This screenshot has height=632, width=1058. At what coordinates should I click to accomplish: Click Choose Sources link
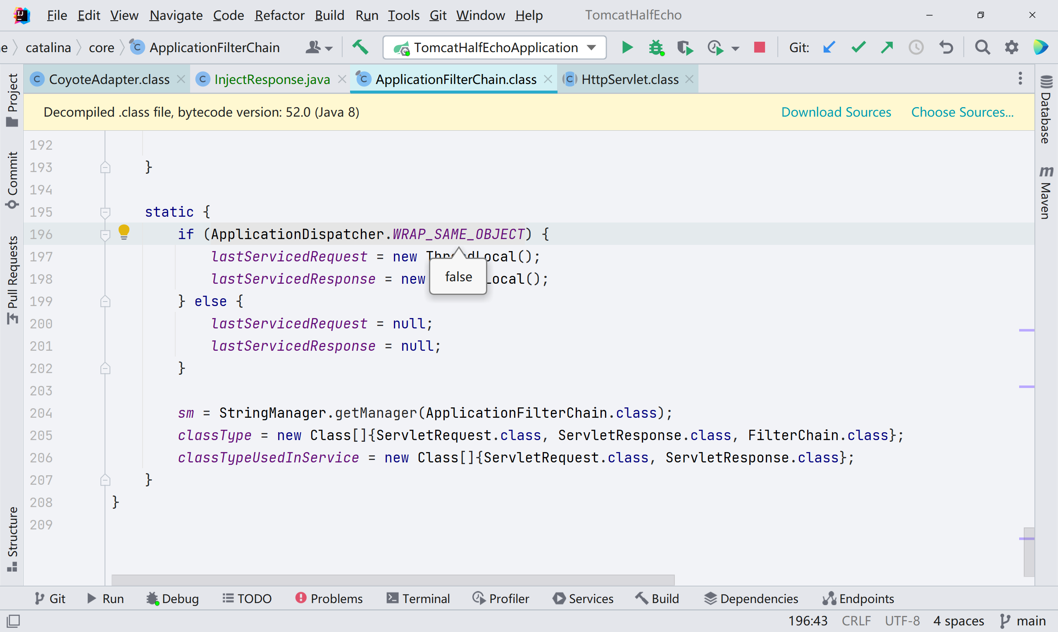click(962, 112)
